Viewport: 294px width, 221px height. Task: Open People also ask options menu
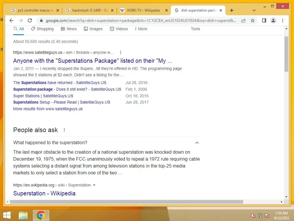pyautogui.click(x=64, y=130)
